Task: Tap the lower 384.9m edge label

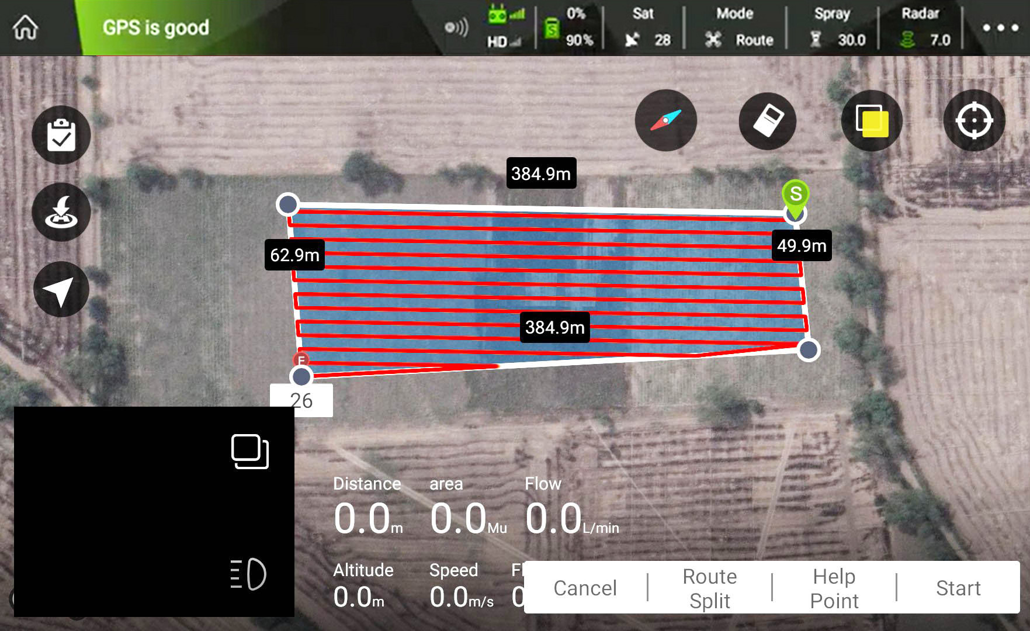Action: (555, 327)
